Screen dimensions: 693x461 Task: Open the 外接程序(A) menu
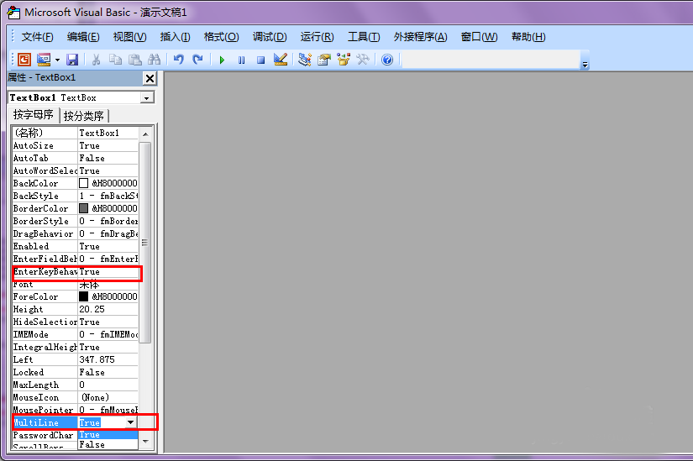click(420, 37)
